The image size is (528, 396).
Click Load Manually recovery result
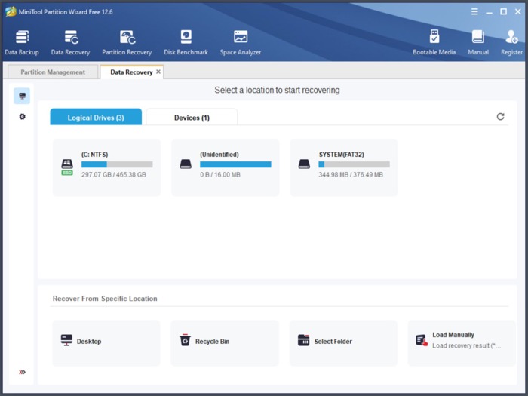pyautogui.click(x=462, y=342)
